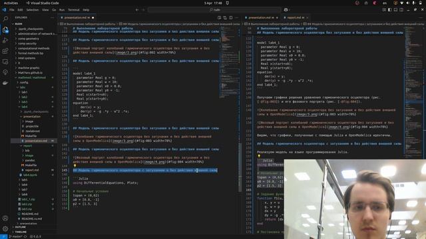Open the Explorer view in activity bar

tap(5, 29)
